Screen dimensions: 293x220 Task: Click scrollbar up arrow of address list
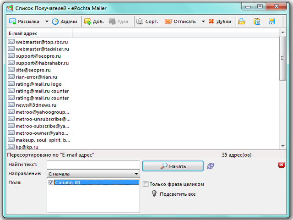coord(283,32)
